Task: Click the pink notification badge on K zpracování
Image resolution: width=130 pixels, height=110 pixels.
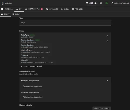Action: 42,9
